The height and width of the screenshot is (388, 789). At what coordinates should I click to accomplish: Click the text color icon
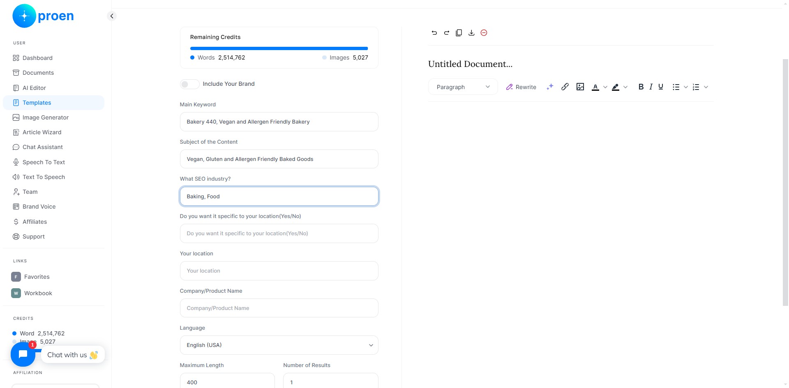click(595, 87)
